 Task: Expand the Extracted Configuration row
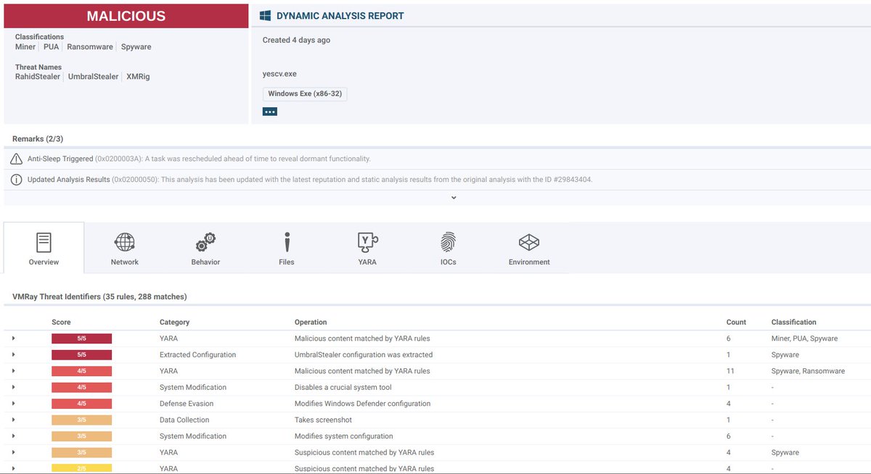13,354
